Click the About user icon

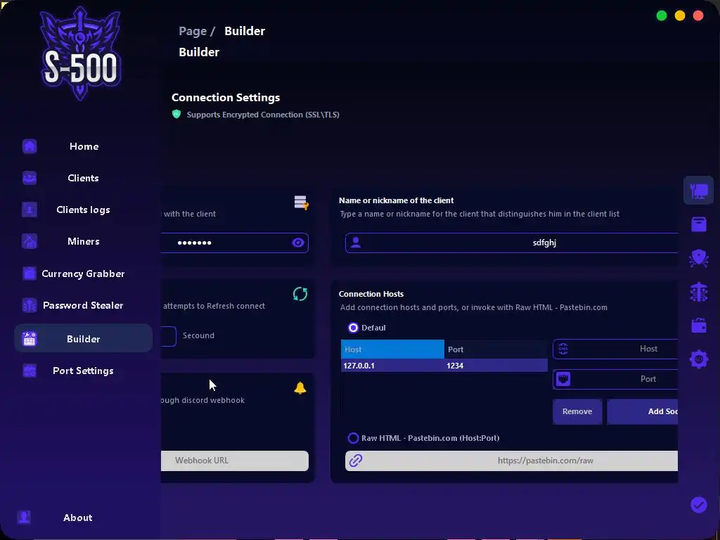[x=24, y=517]
